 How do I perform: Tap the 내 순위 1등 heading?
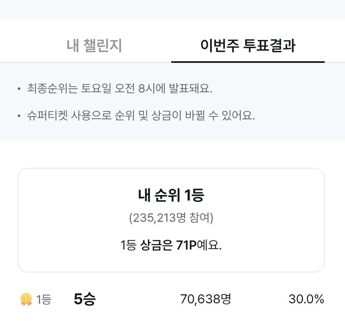click(171, 195)
